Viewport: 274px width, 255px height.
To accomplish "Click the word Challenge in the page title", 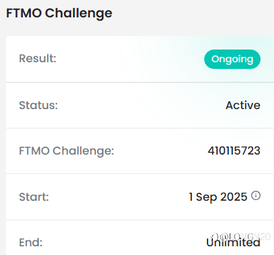I will point(79,13).
